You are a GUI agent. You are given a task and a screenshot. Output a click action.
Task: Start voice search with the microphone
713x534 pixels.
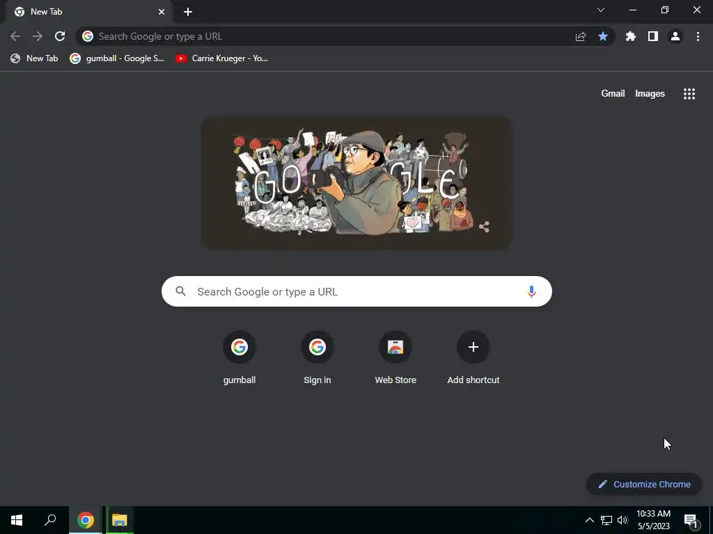531,291
